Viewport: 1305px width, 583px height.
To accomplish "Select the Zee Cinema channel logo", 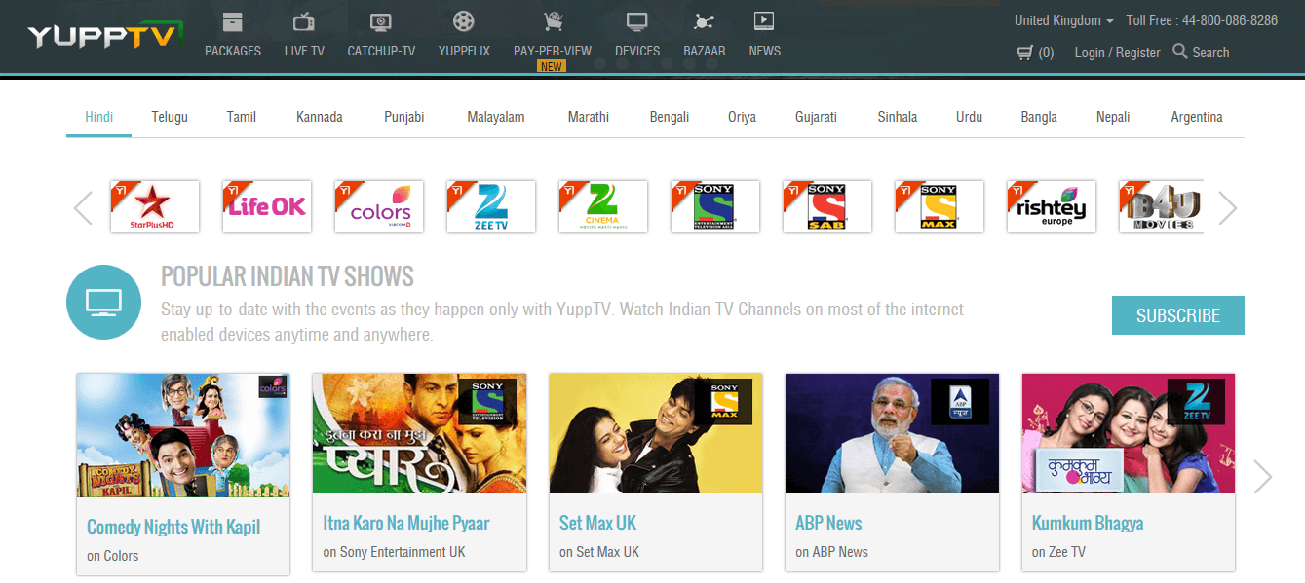I will (x=603, y=206).
